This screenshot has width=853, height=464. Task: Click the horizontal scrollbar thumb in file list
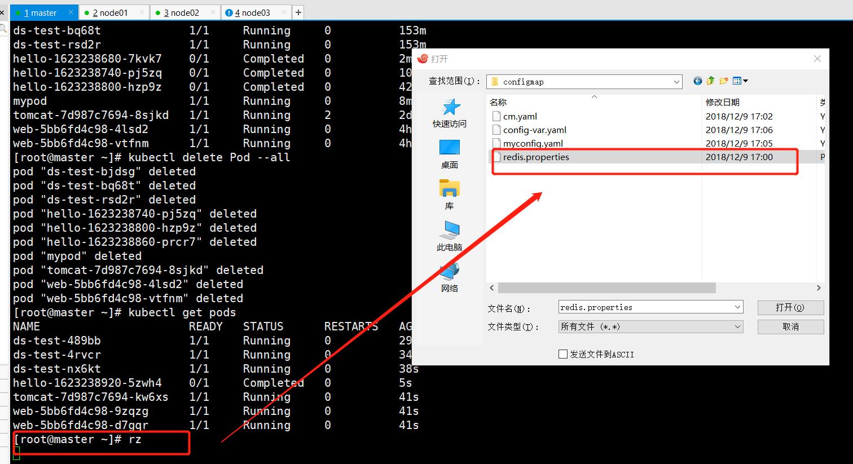click(x=606, y=288)
